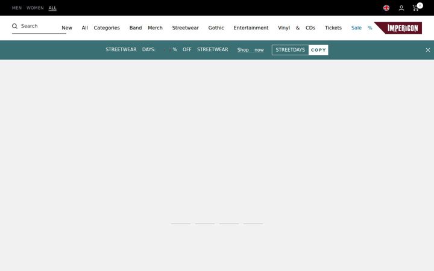This screenshot has height=271, width=434.
Task: Open the Tickets menu
Action: coord(333,28)
